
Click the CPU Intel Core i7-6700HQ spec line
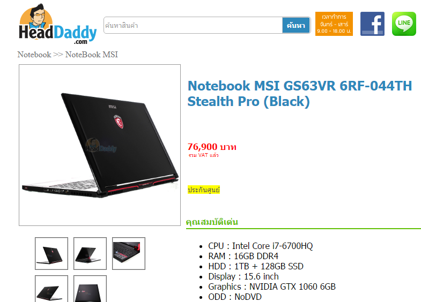[261, 246]
